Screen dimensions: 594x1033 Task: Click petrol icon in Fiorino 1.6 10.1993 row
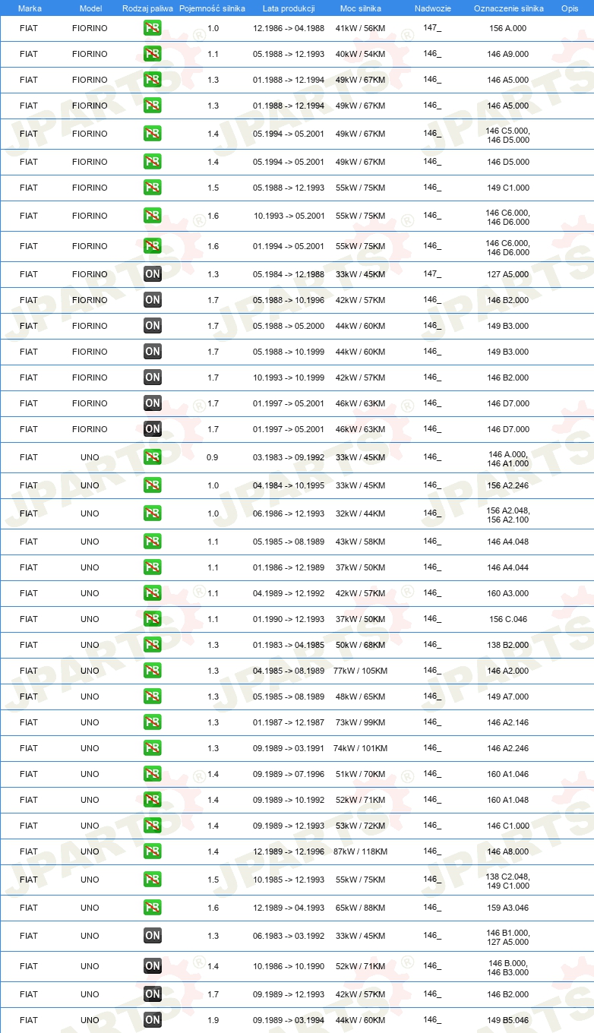153,216
